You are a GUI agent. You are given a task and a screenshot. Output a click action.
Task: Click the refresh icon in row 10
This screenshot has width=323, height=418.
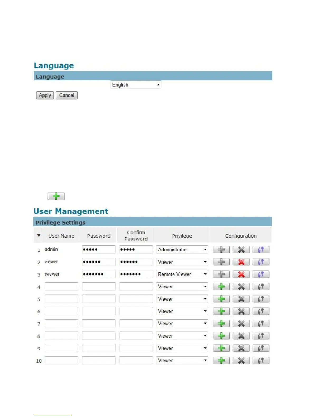point(261,360)
